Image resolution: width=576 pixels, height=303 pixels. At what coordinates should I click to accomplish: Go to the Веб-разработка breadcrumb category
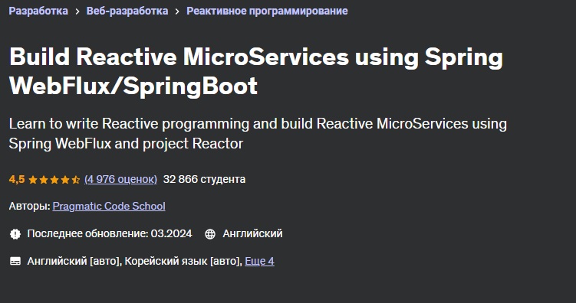point(127,11)
